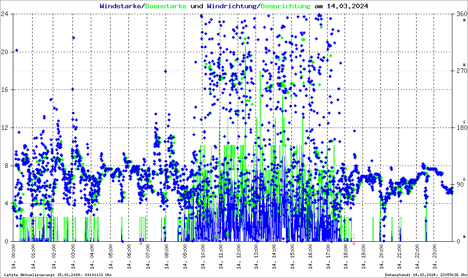Click the '14. 13:00' time axis label

tap(256, 256)
